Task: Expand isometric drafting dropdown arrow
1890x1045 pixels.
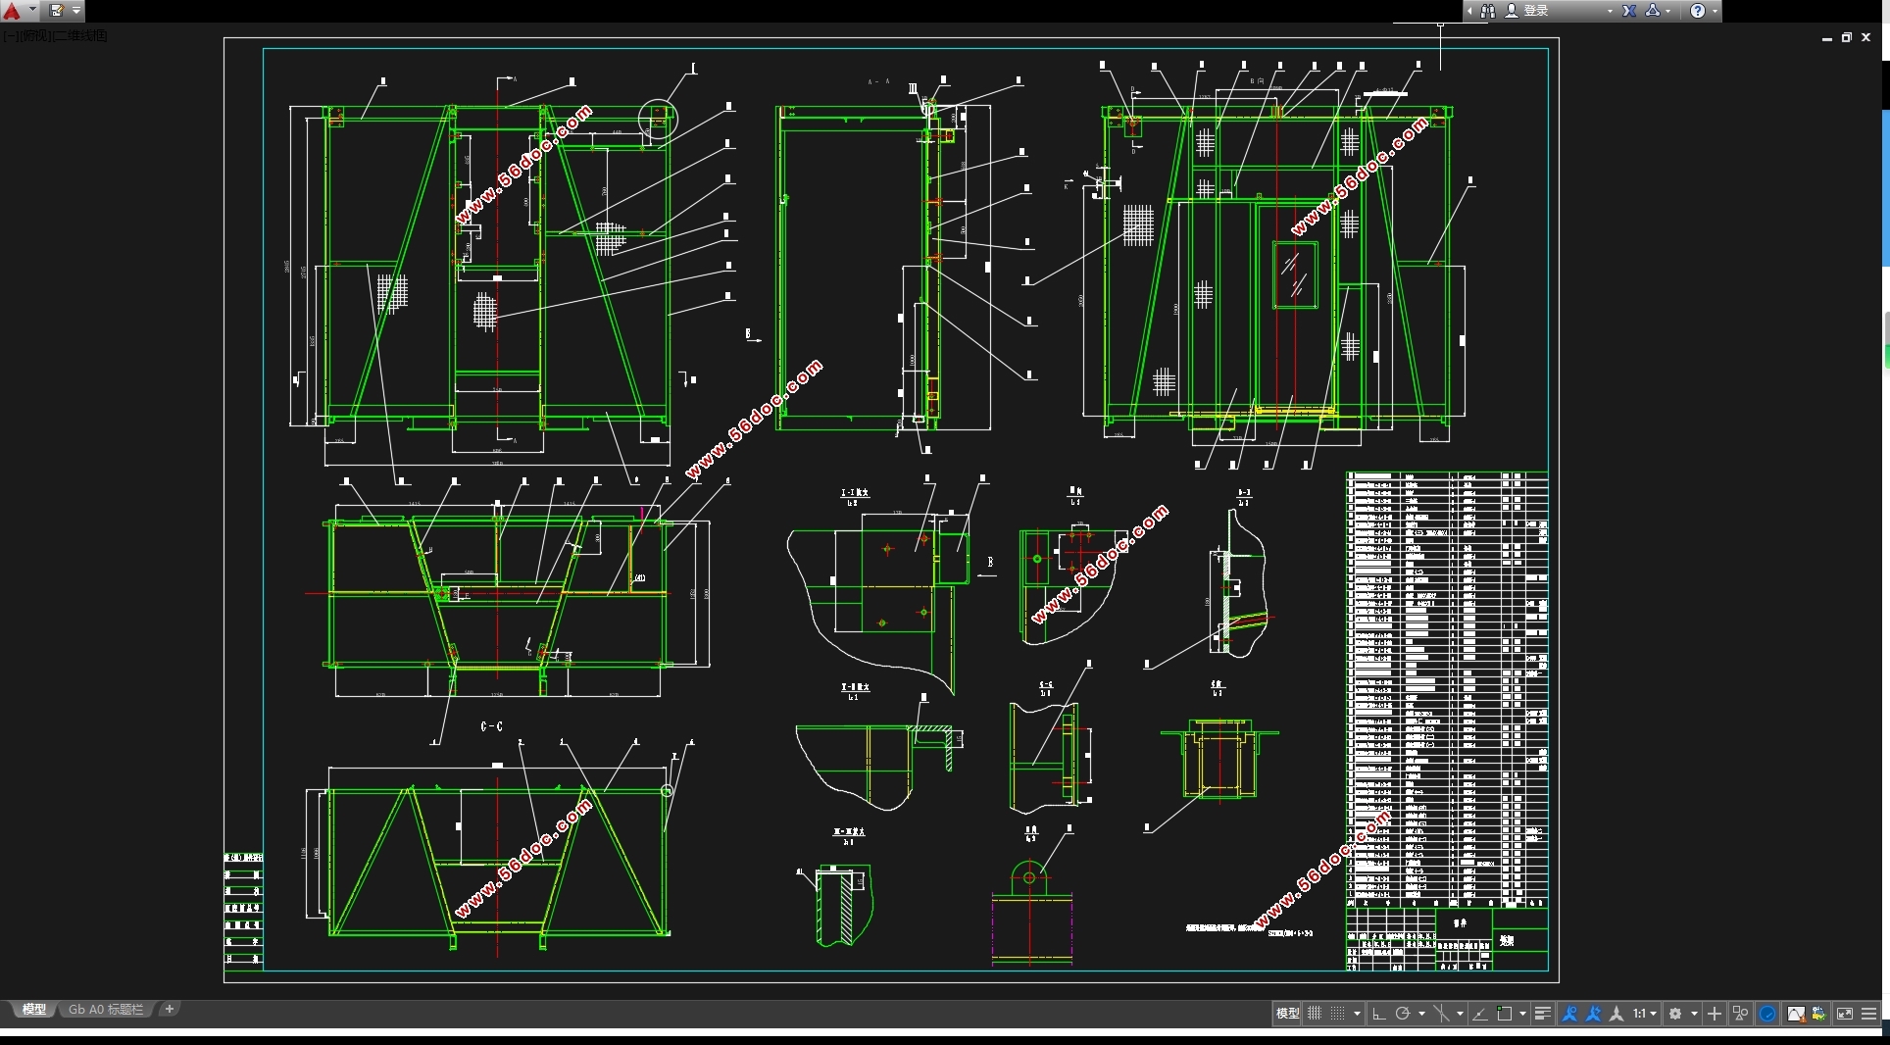Action: 1460,1014
